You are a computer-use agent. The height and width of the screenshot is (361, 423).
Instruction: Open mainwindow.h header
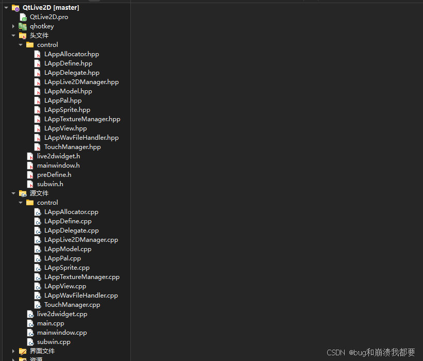pos(58,166)
